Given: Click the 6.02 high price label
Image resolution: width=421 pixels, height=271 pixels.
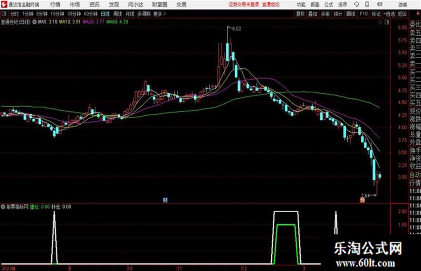Looking at the screenshot, I should pyautogui.click(x=237, y=29).
